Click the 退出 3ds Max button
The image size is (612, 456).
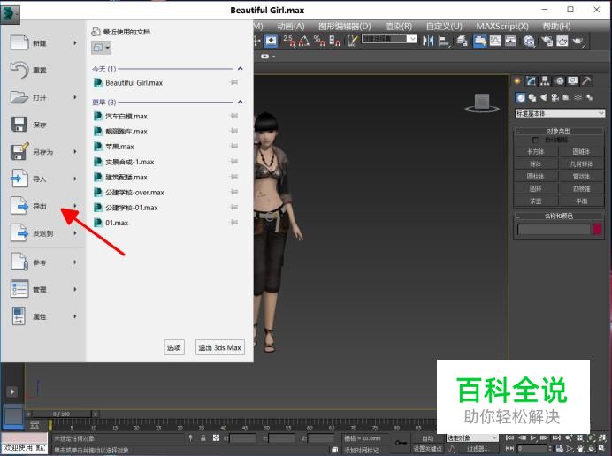click(219, 347)
